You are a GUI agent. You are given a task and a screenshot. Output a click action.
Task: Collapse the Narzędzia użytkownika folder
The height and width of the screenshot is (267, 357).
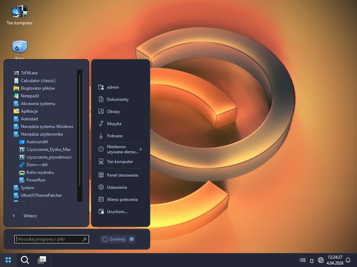(x=41, y=134)
